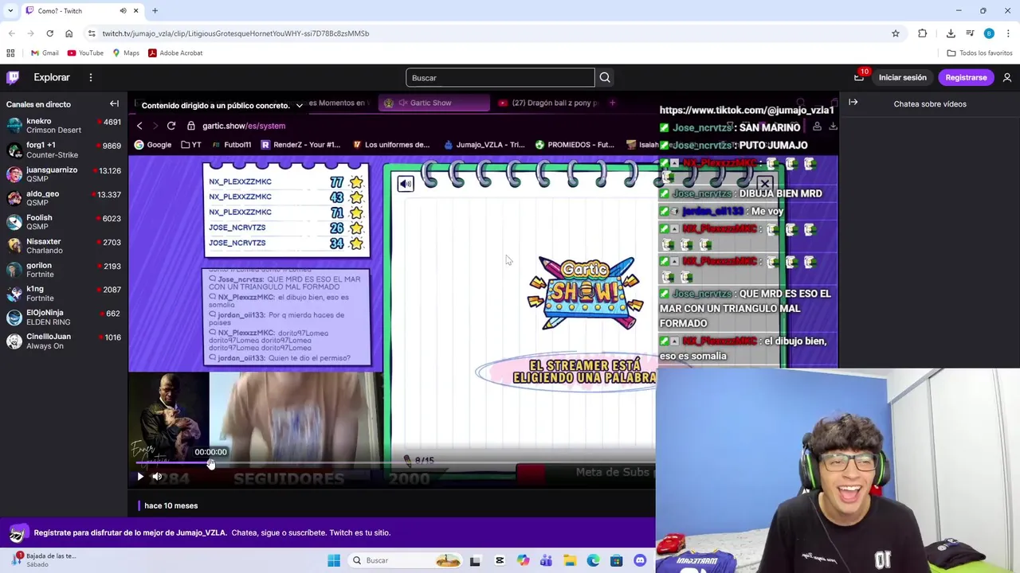Open Nissaxter Charlando channel
The width and height of the screenshot is (1020, 573).
pos(64,245)
